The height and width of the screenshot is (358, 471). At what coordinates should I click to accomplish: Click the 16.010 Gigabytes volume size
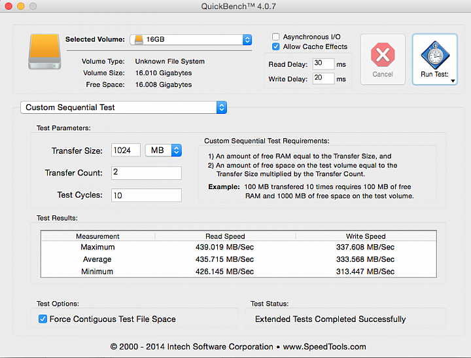pyautogui.click(x=164, y=73)
